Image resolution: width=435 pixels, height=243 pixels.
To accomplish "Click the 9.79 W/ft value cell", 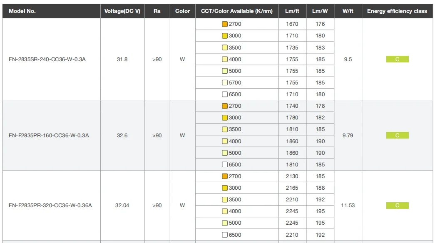I will pyautogui.click(x=348, y=136).
